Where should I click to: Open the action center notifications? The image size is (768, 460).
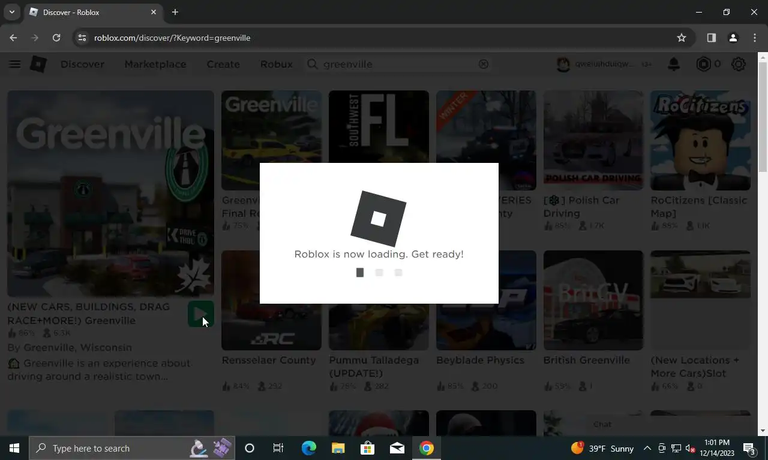(749, 448)
